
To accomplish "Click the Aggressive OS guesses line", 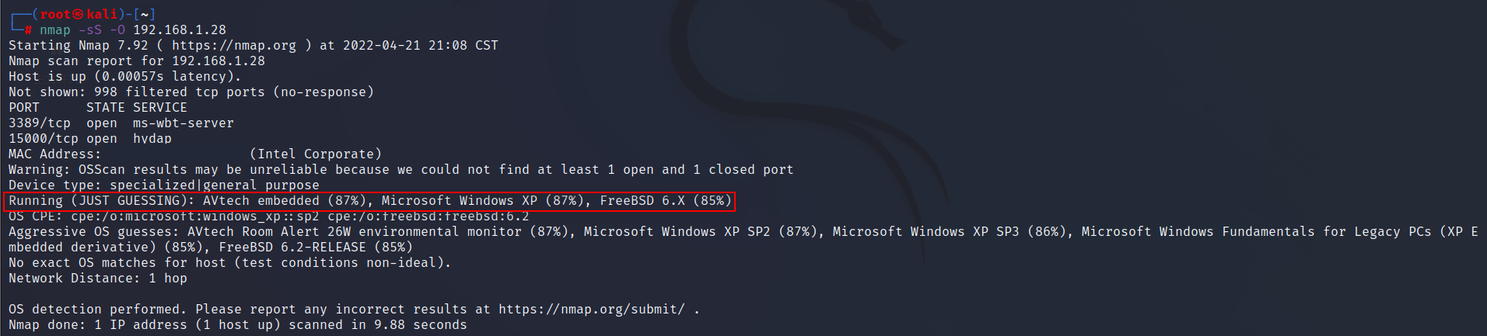I will 743,239.
